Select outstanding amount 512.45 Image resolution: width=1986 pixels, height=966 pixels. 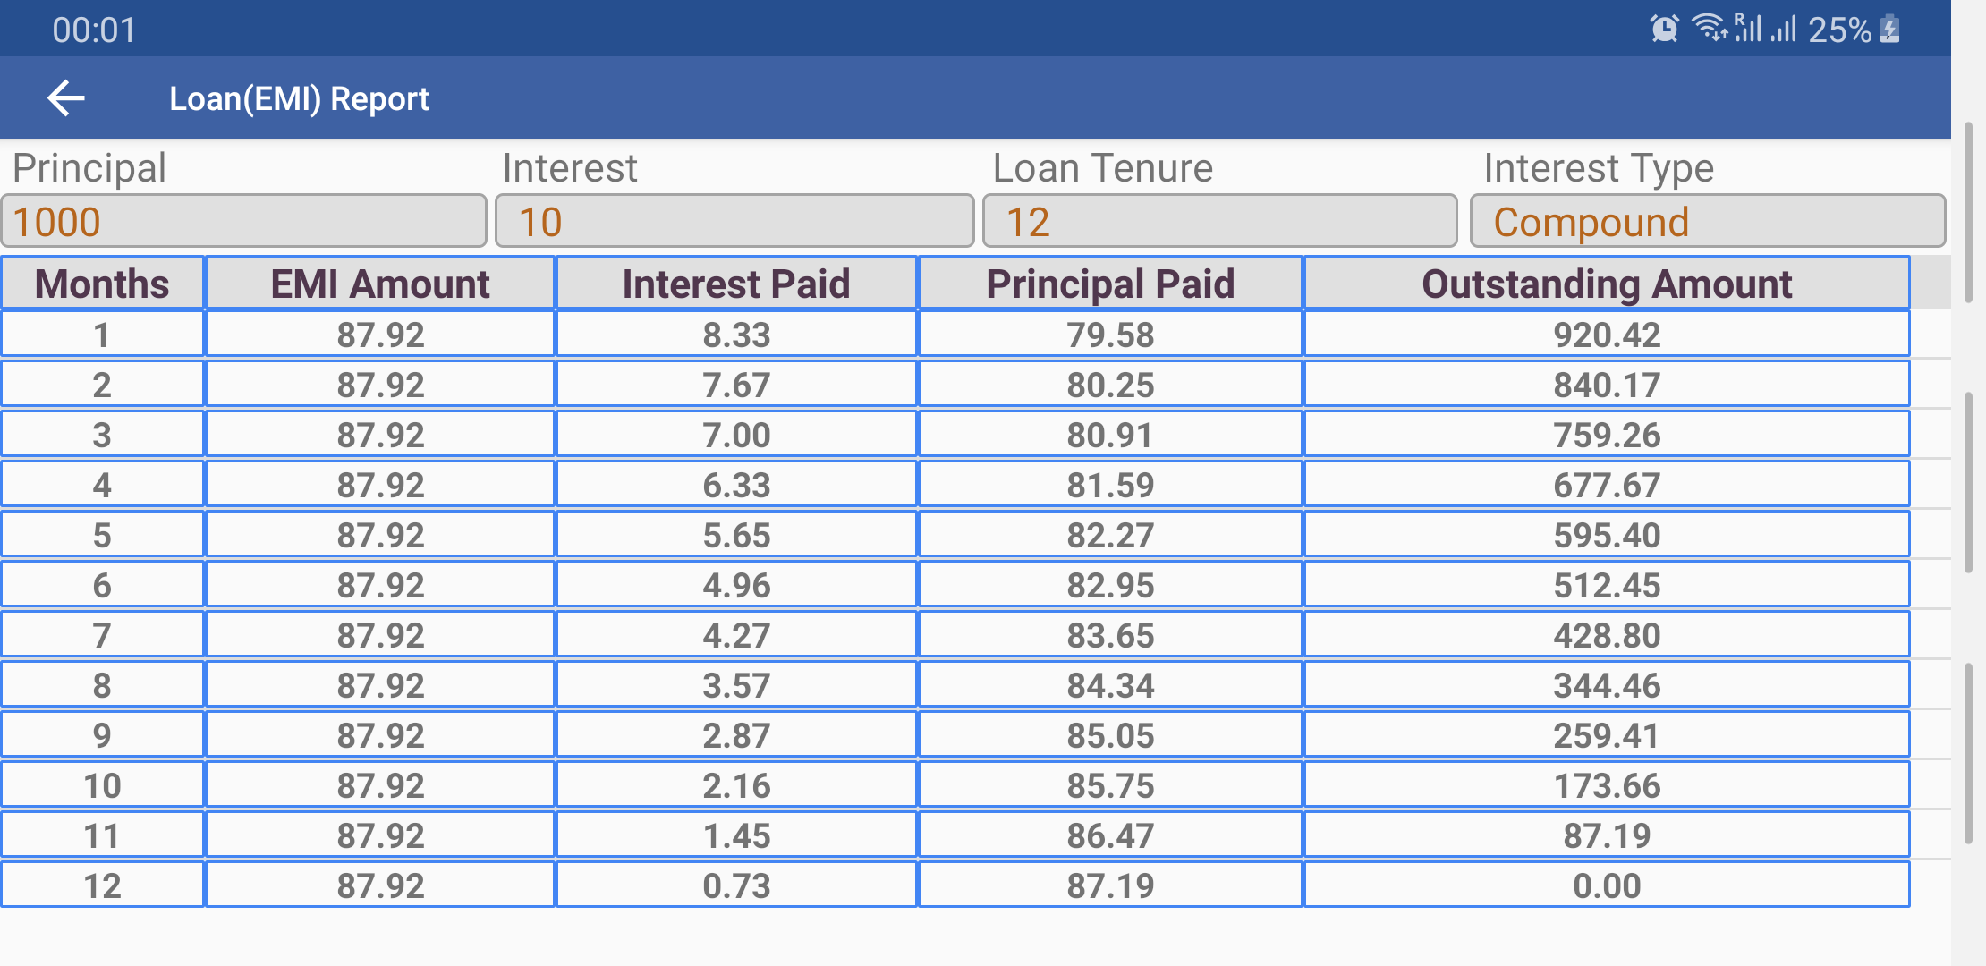tap(1607, 585)
